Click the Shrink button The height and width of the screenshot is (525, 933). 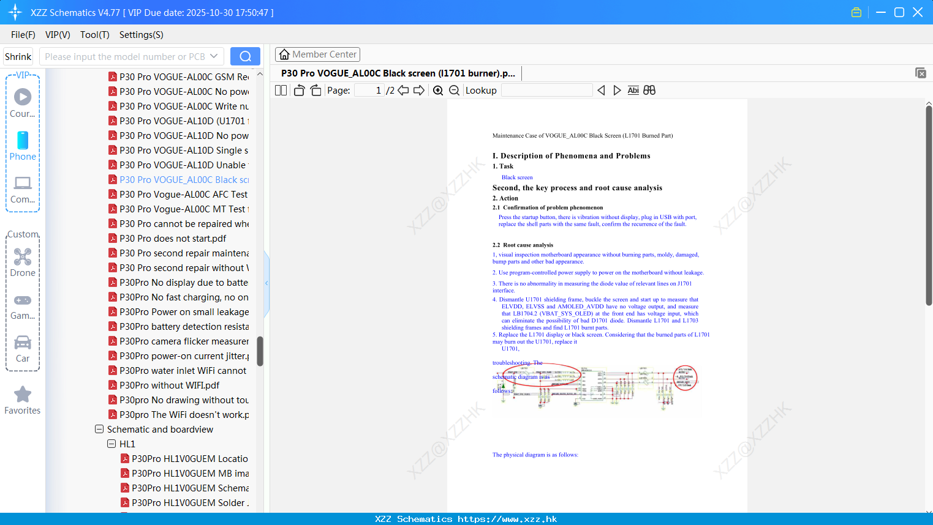[18, 56]
